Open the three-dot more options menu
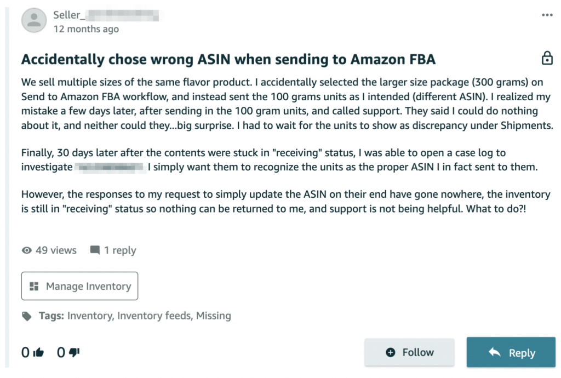561x378 pixels. pyautogui.click(x=547, y=15)
